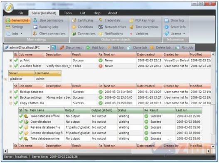
Task: Expand the Backup database job
Action: 11,92
